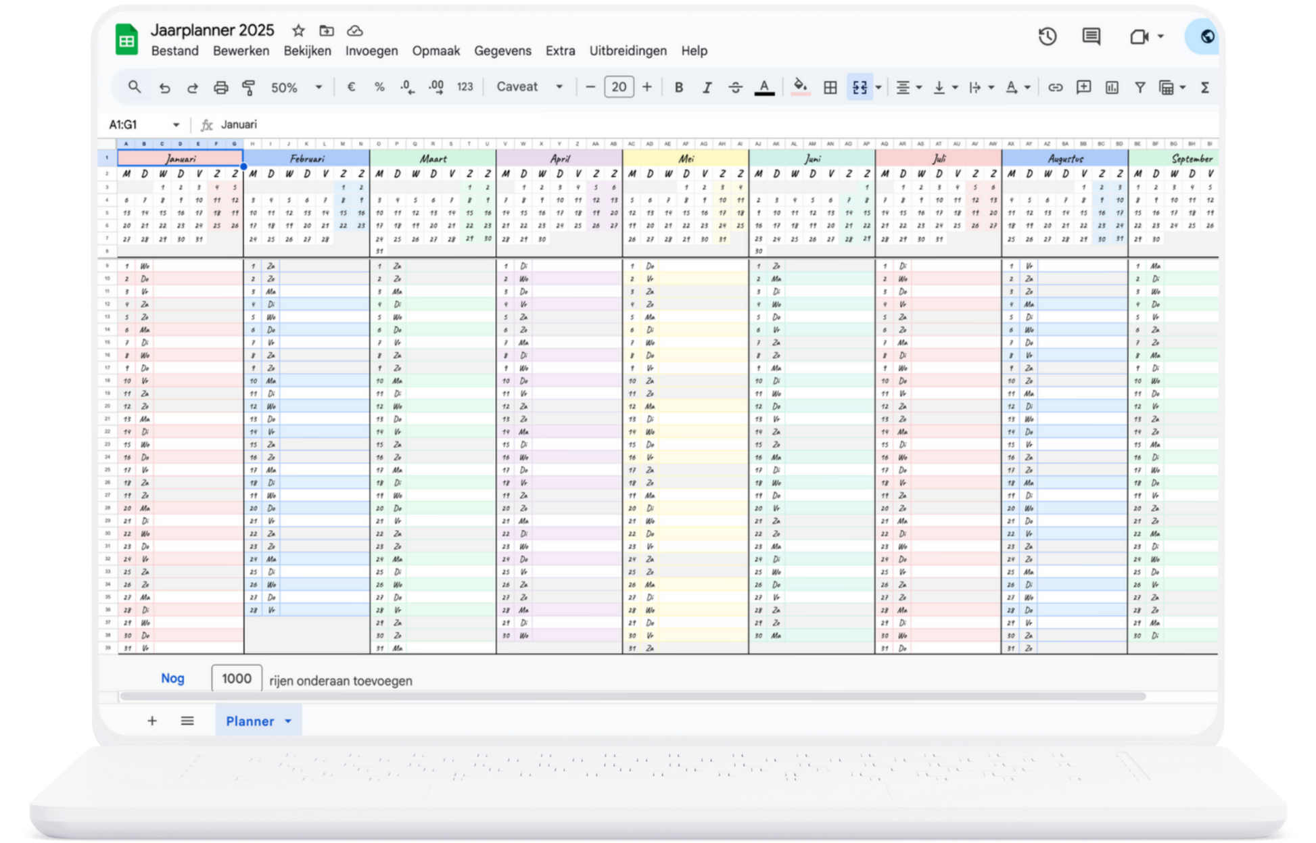The width and height of the screenshot is (1316, 843).
Task: Decrease font size with minus button
Action: point(590,87)
